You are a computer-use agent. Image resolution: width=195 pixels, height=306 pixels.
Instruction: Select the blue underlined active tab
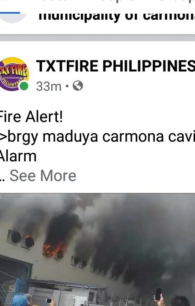coord(10,12)
